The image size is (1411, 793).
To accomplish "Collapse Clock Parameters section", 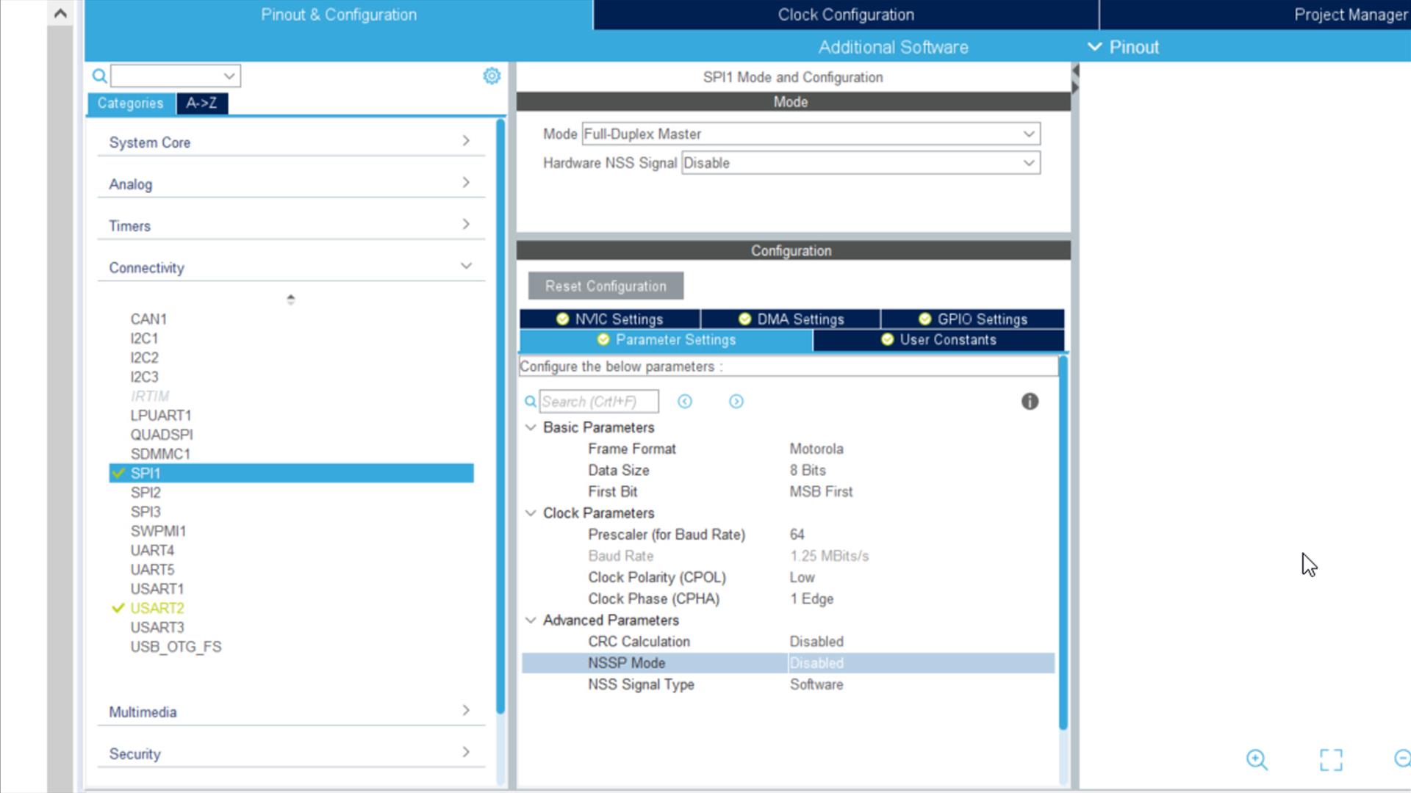I will (x=531, y=513).
